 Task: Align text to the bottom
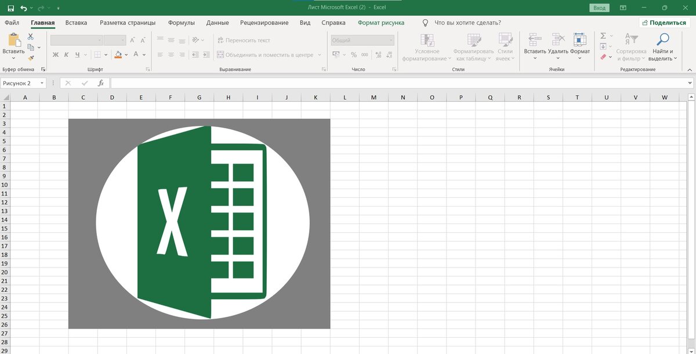click(183, 40)
